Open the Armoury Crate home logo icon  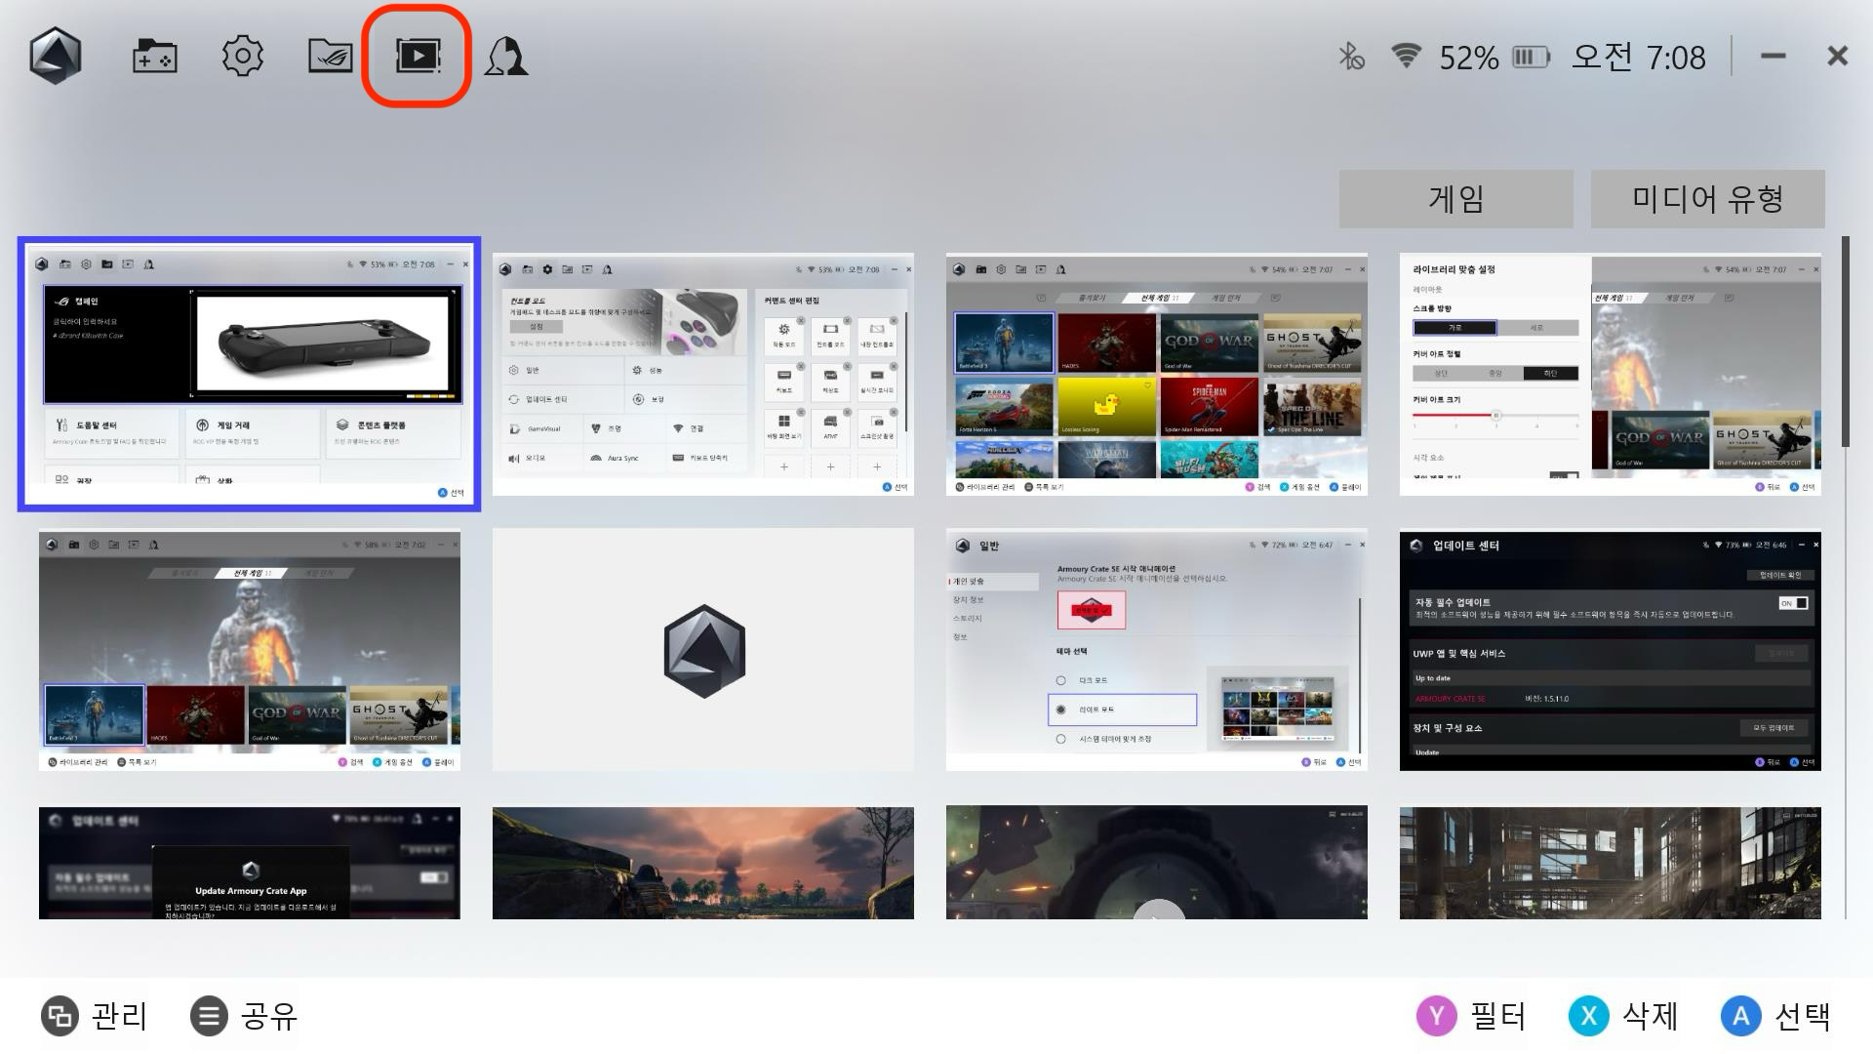[x=55, y=56]
